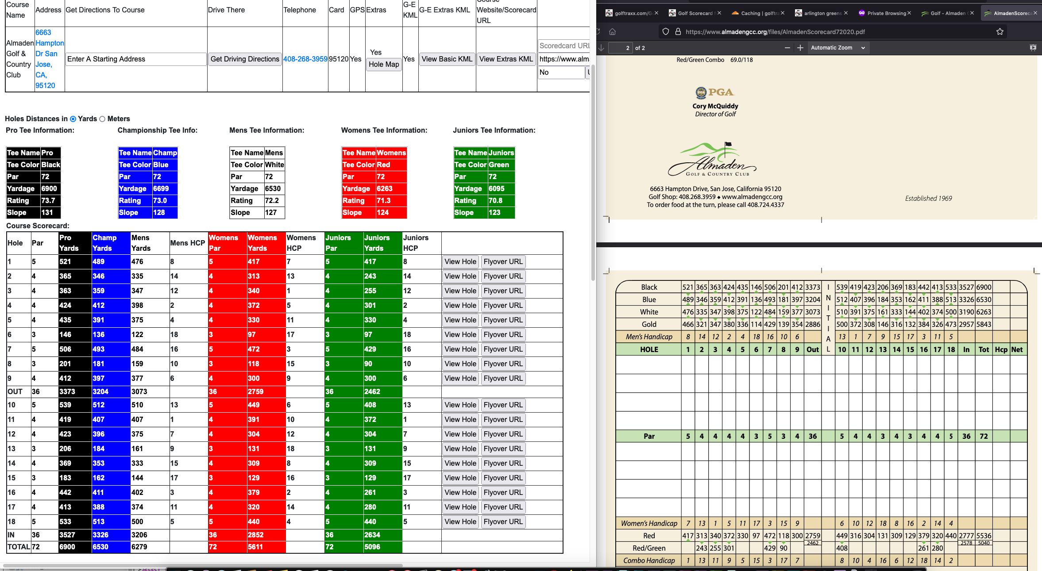Screen dimensions: 1042x571
Task: Close the Private Browsing tab
Action: click(x=909, y=13)
